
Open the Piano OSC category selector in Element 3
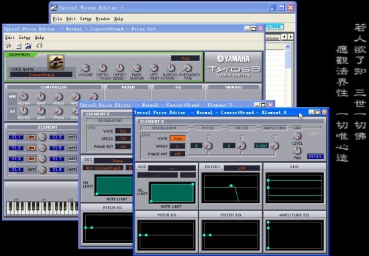pos(113,161)
